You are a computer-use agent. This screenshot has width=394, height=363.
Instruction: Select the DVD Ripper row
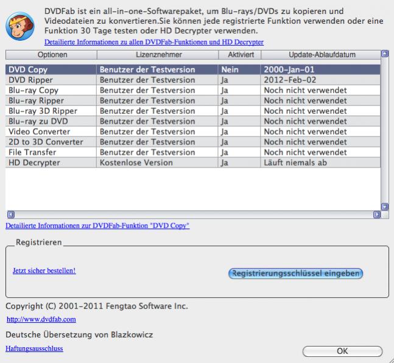click(x=193, y=80)
